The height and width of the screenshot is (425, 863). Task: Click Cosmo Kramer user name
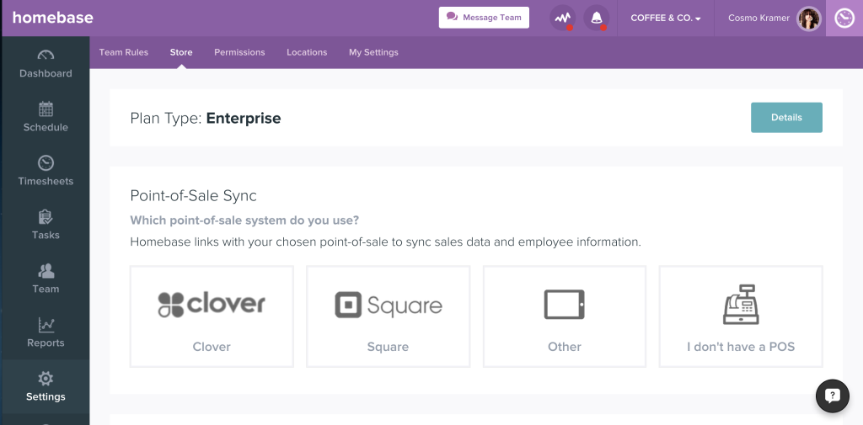[758, 19]
